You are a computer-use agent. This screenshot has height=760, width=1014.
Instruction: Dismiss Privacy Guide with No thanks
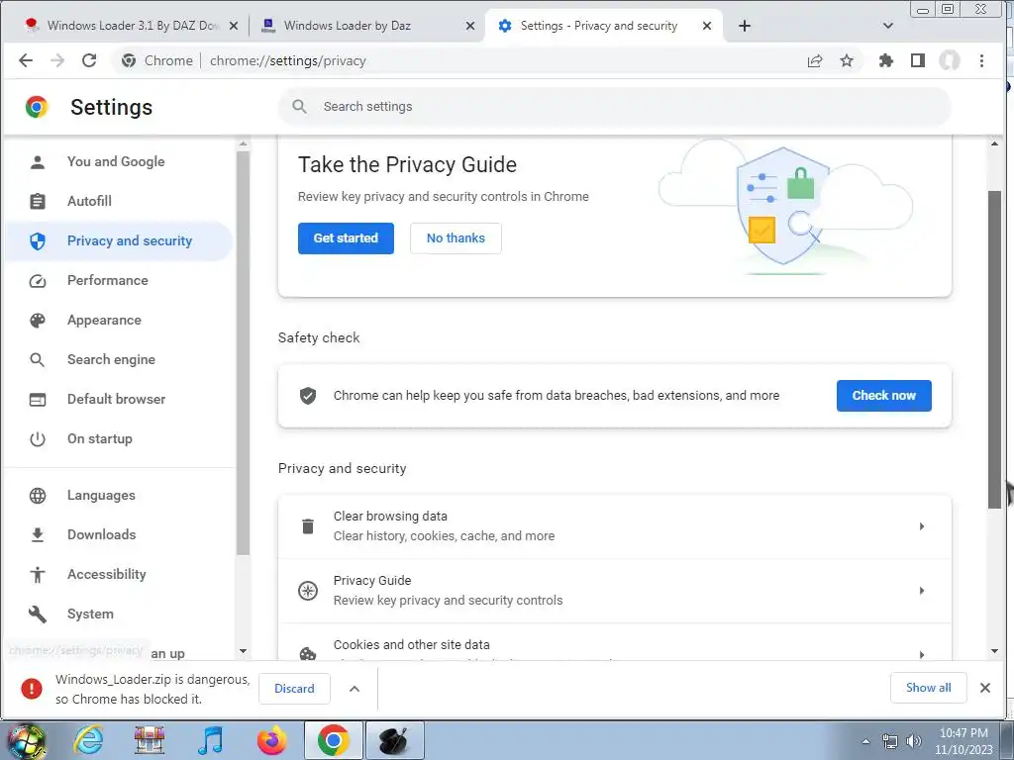pyautogui.click(x=456, y=238)
